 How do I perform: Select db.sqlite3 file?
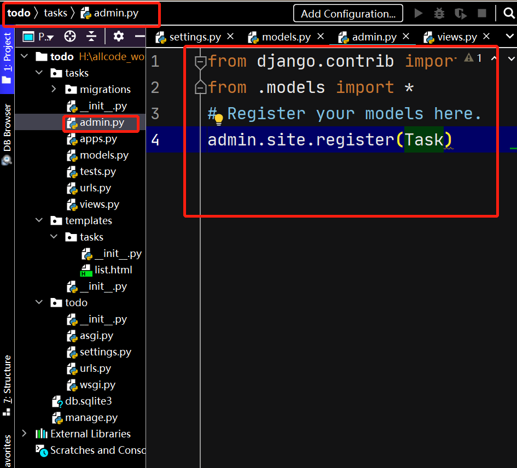82,401
